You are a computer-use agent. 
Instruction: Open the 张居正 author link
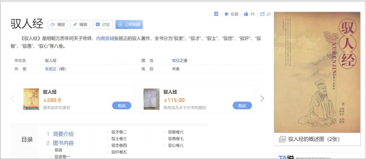[x=50, y=69]
